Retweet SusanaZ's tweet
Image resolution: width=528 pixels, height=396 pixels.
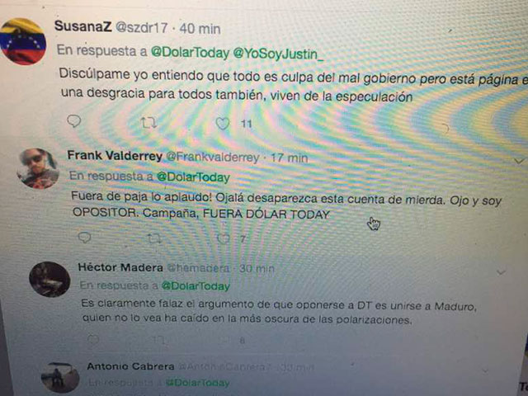pos(148,123)
